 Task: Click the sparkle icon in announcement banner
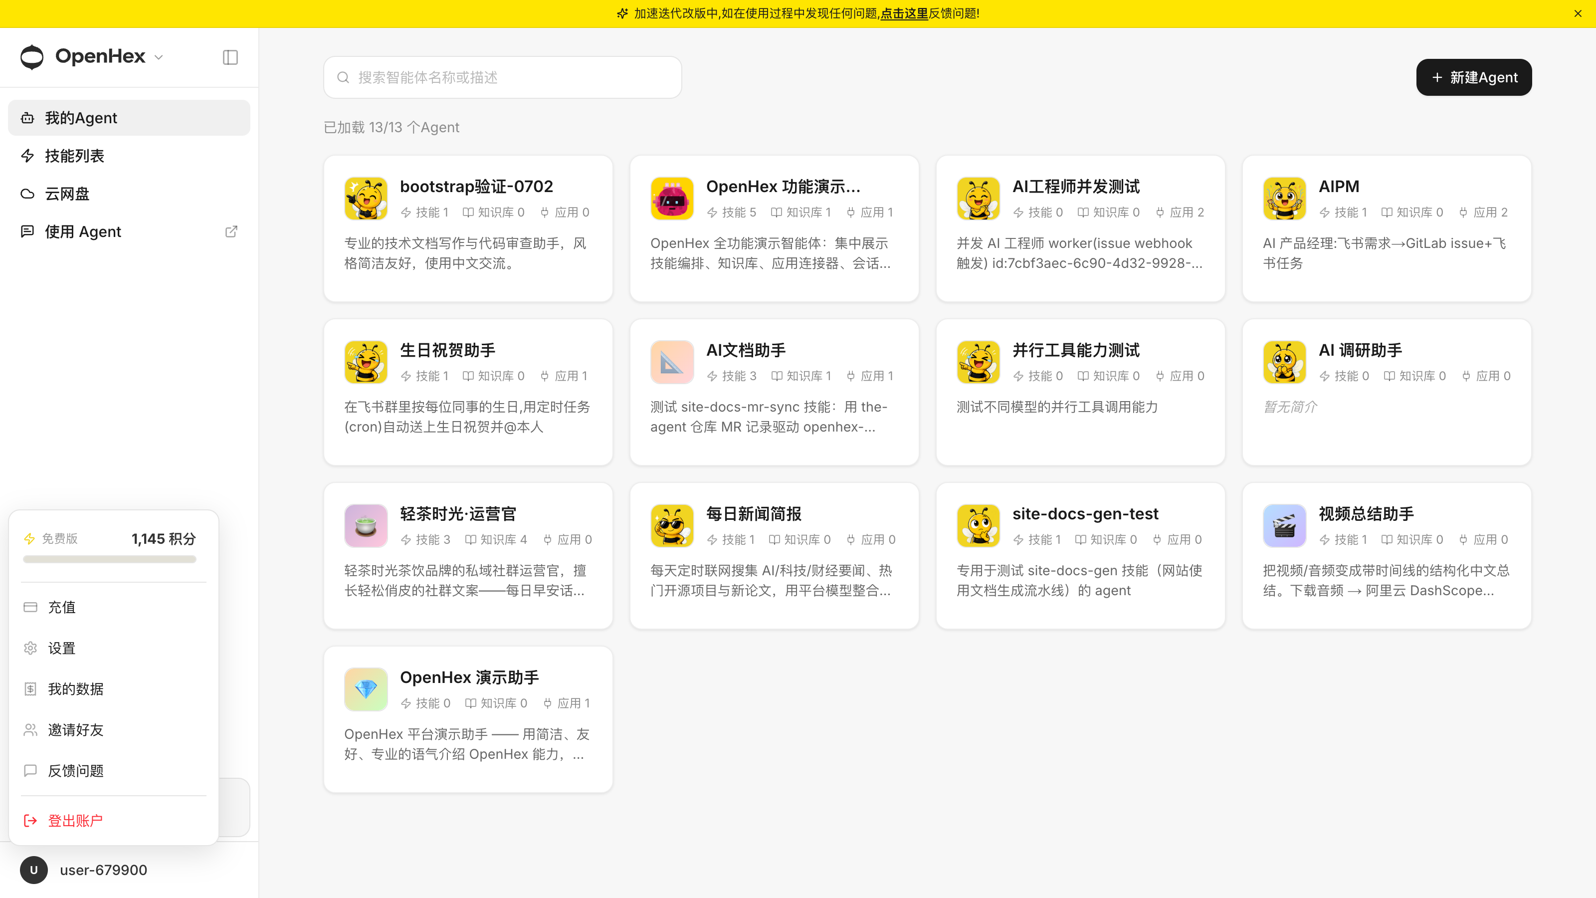(622, 13)
